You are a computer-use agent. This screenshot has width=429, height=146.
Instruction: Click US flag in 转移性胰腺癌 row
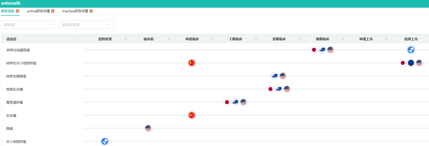click(x=283, y=76)
